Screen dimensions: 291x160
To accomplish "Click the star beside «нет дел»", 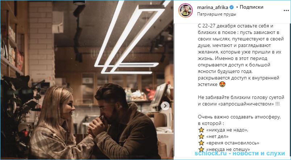I will pyautogui.click(x=201, y=137).
